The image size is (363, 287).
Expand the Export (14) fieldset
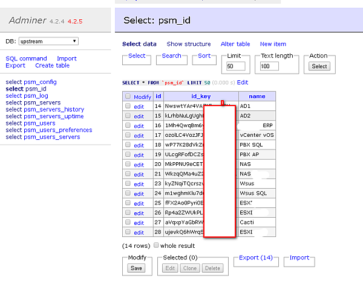[256, 257]
